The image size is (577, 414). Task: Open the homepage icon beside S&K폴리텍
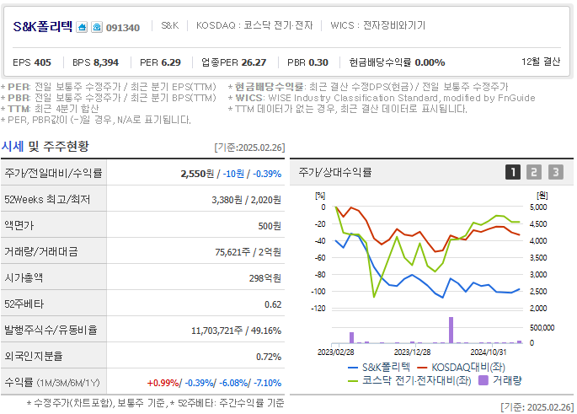[82, 27]
